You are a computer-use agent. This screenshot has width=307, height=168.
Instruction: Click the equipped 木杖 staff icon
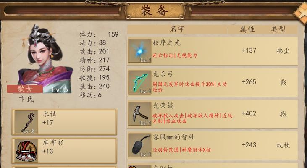[26, 122]
